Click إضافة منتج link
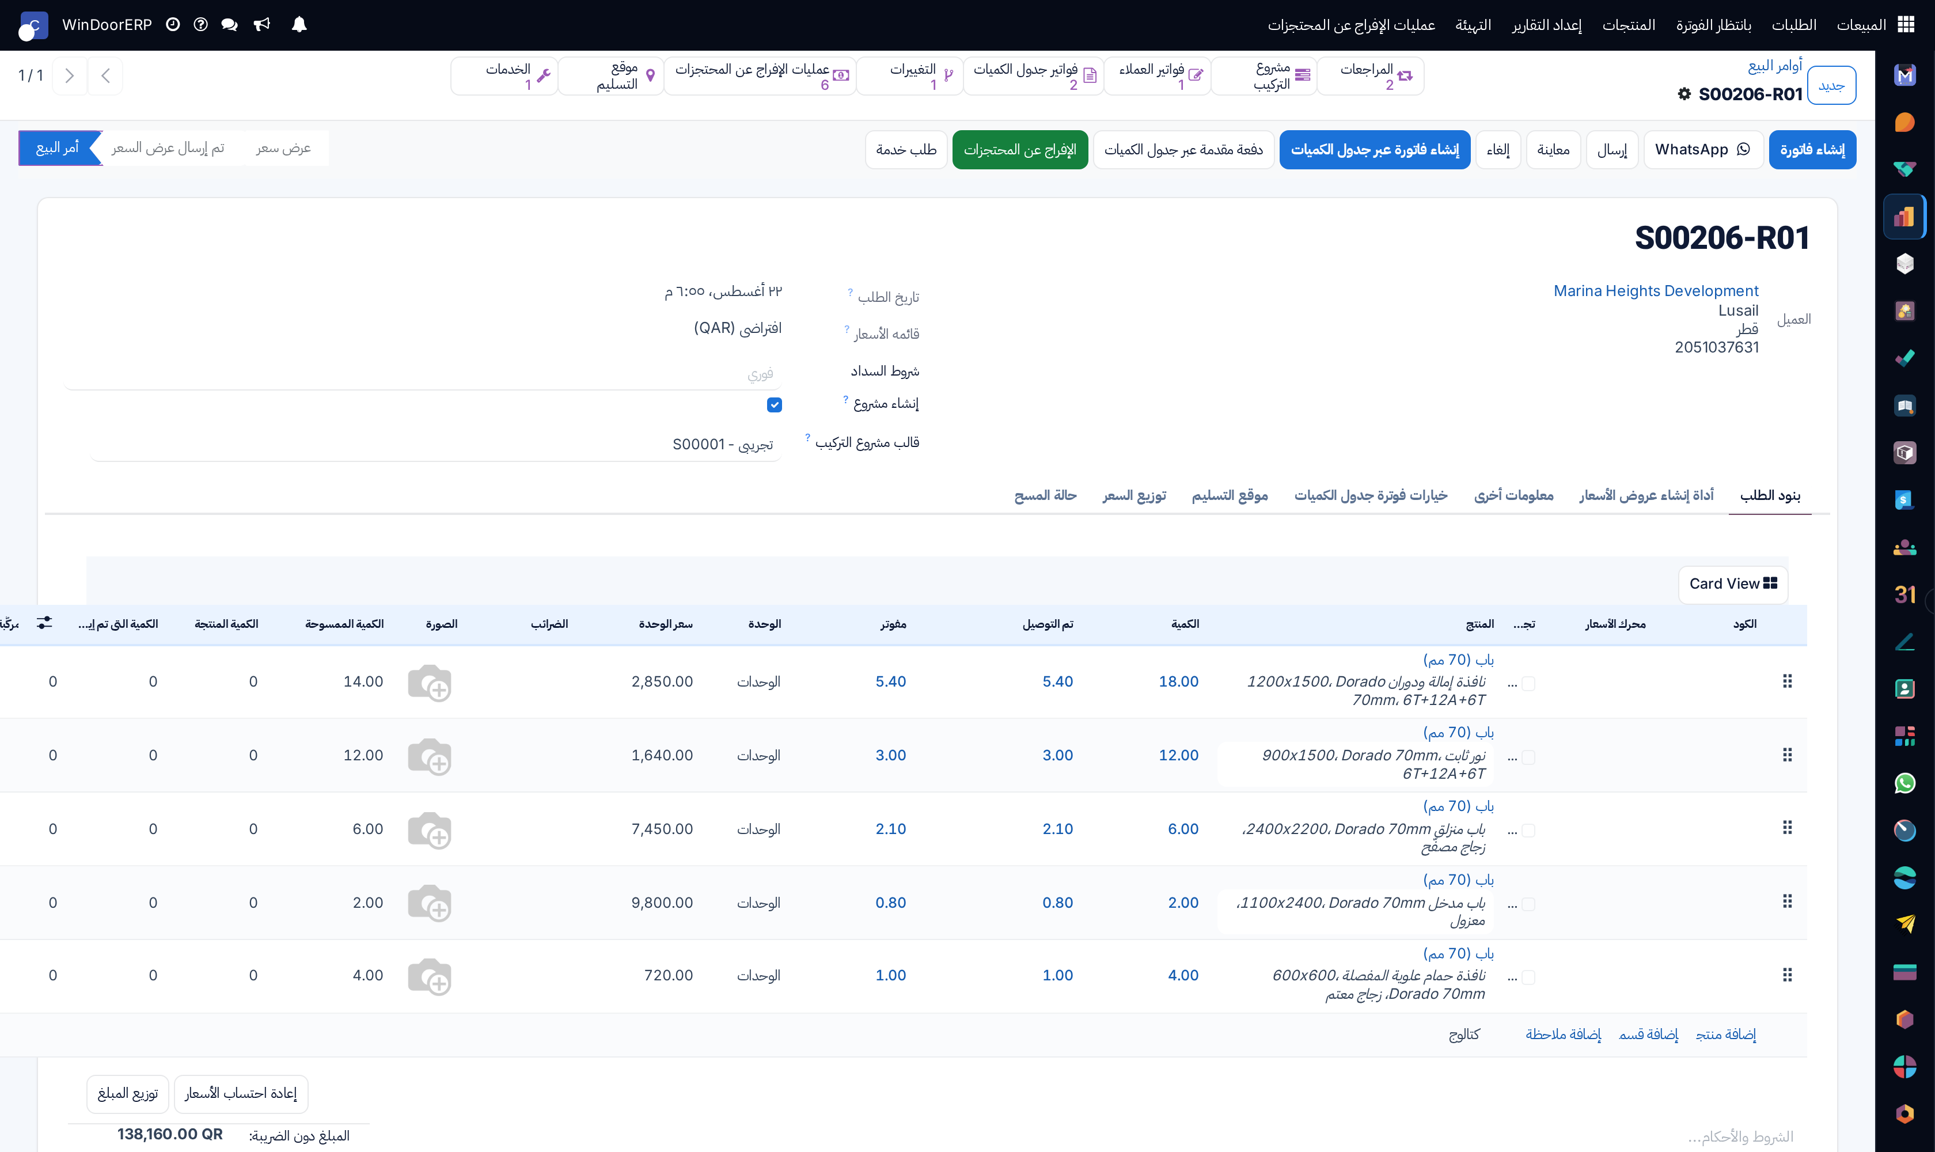Image resolution: width=1935 pixels, height=1152 pixels. tap(1725, 1034)
